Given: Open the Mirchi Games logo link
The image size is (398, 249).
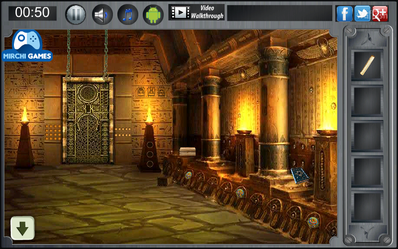Looking at the screenshot, I should [x=27, y=46].
